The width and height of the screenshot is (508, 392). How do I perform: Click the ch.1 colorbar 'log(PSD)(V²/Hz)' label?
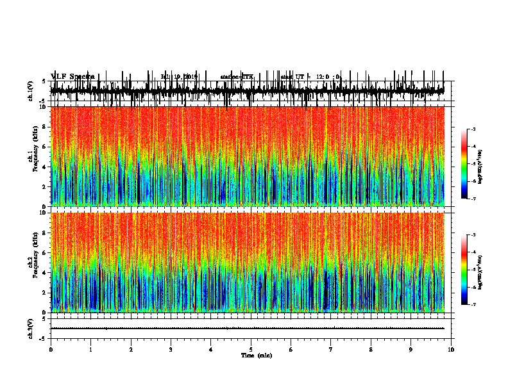(x=480, y=167)
